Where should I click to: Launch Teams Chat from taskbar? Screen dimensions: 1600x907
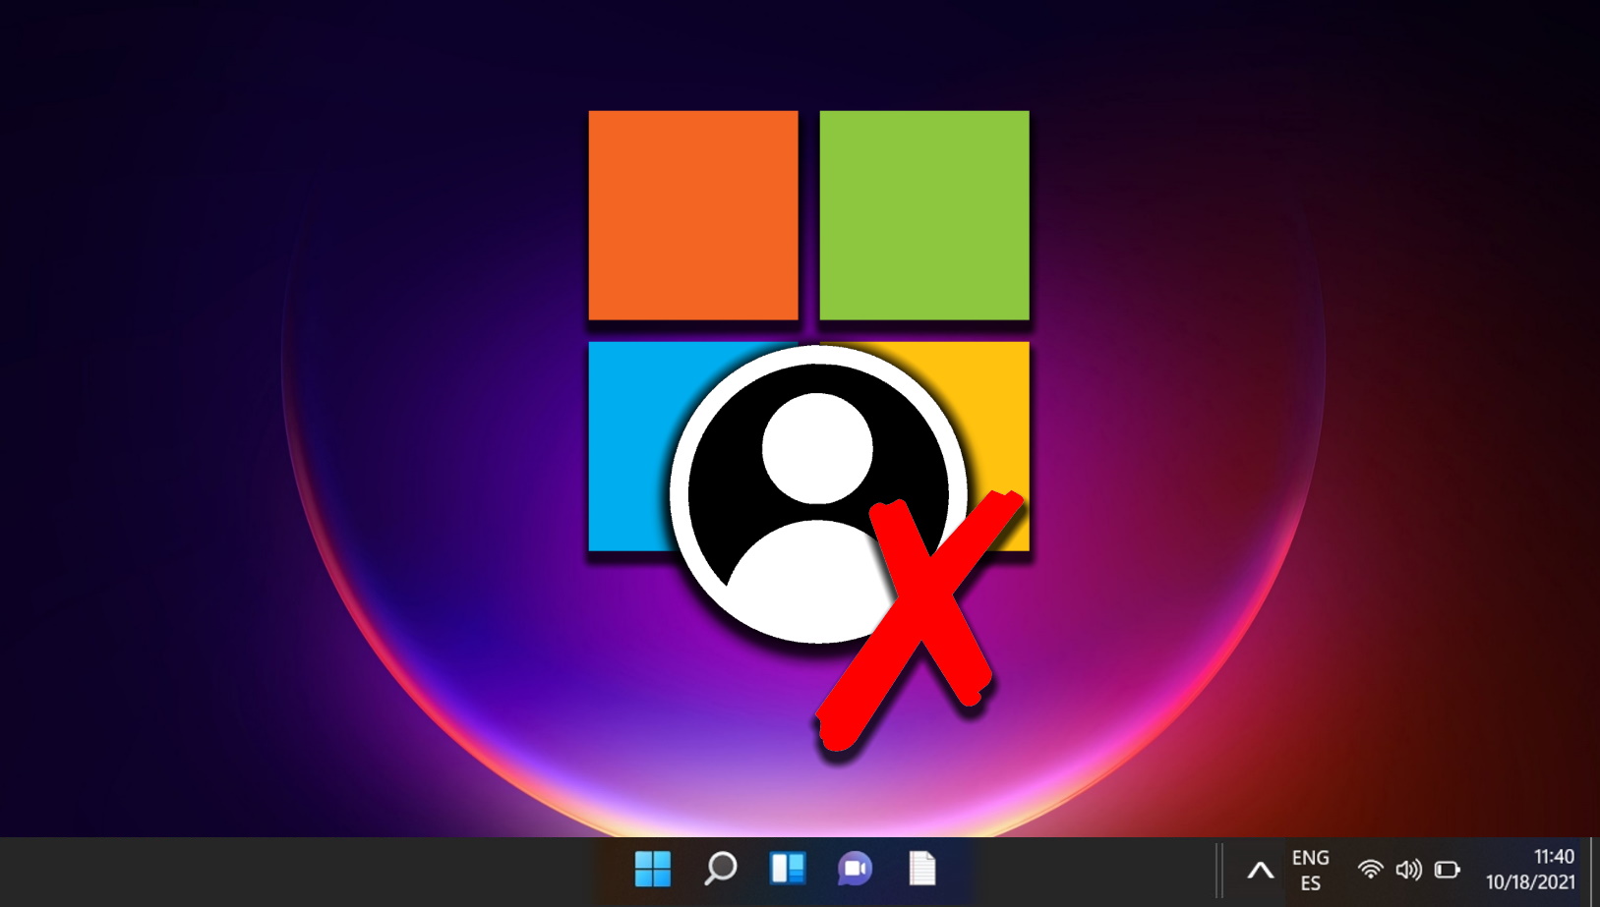pos(855,869)
